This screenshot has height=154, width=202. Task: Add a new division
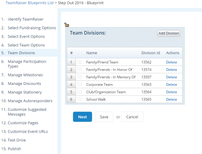click(168, 33)
